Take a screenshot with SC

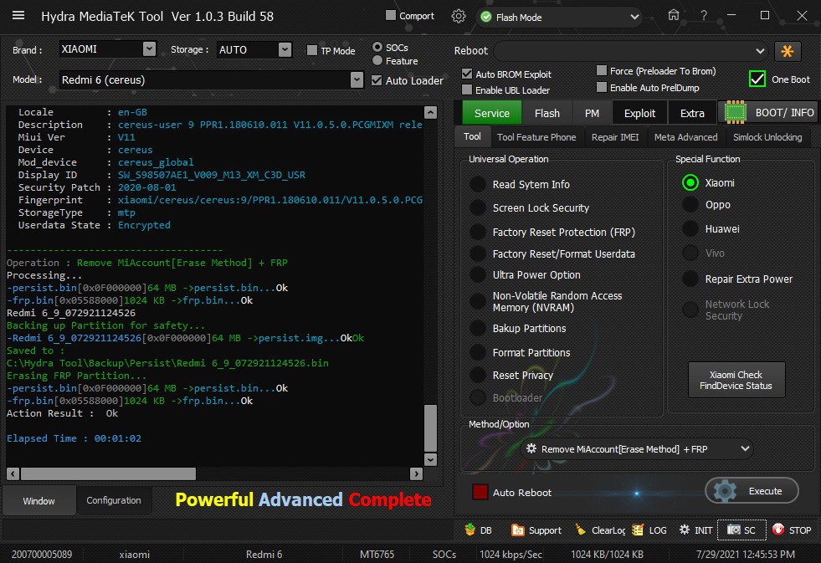(x=741, y=530)
